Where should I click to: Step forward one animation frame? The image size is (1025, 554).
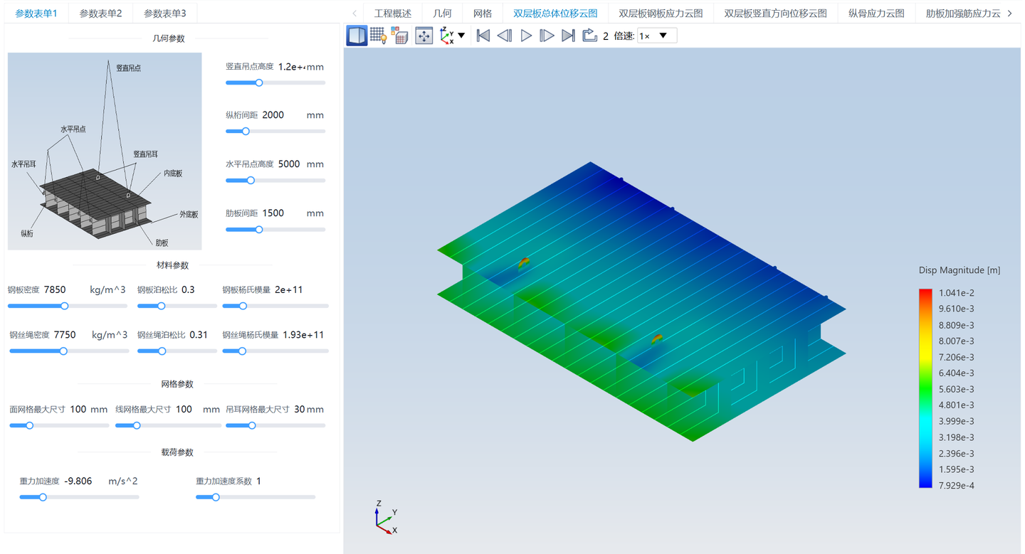(547, 36)
